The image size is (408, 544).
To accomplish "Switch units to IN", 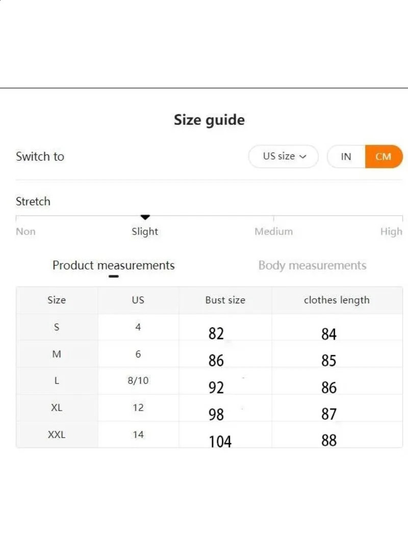I will coord(346,157).
